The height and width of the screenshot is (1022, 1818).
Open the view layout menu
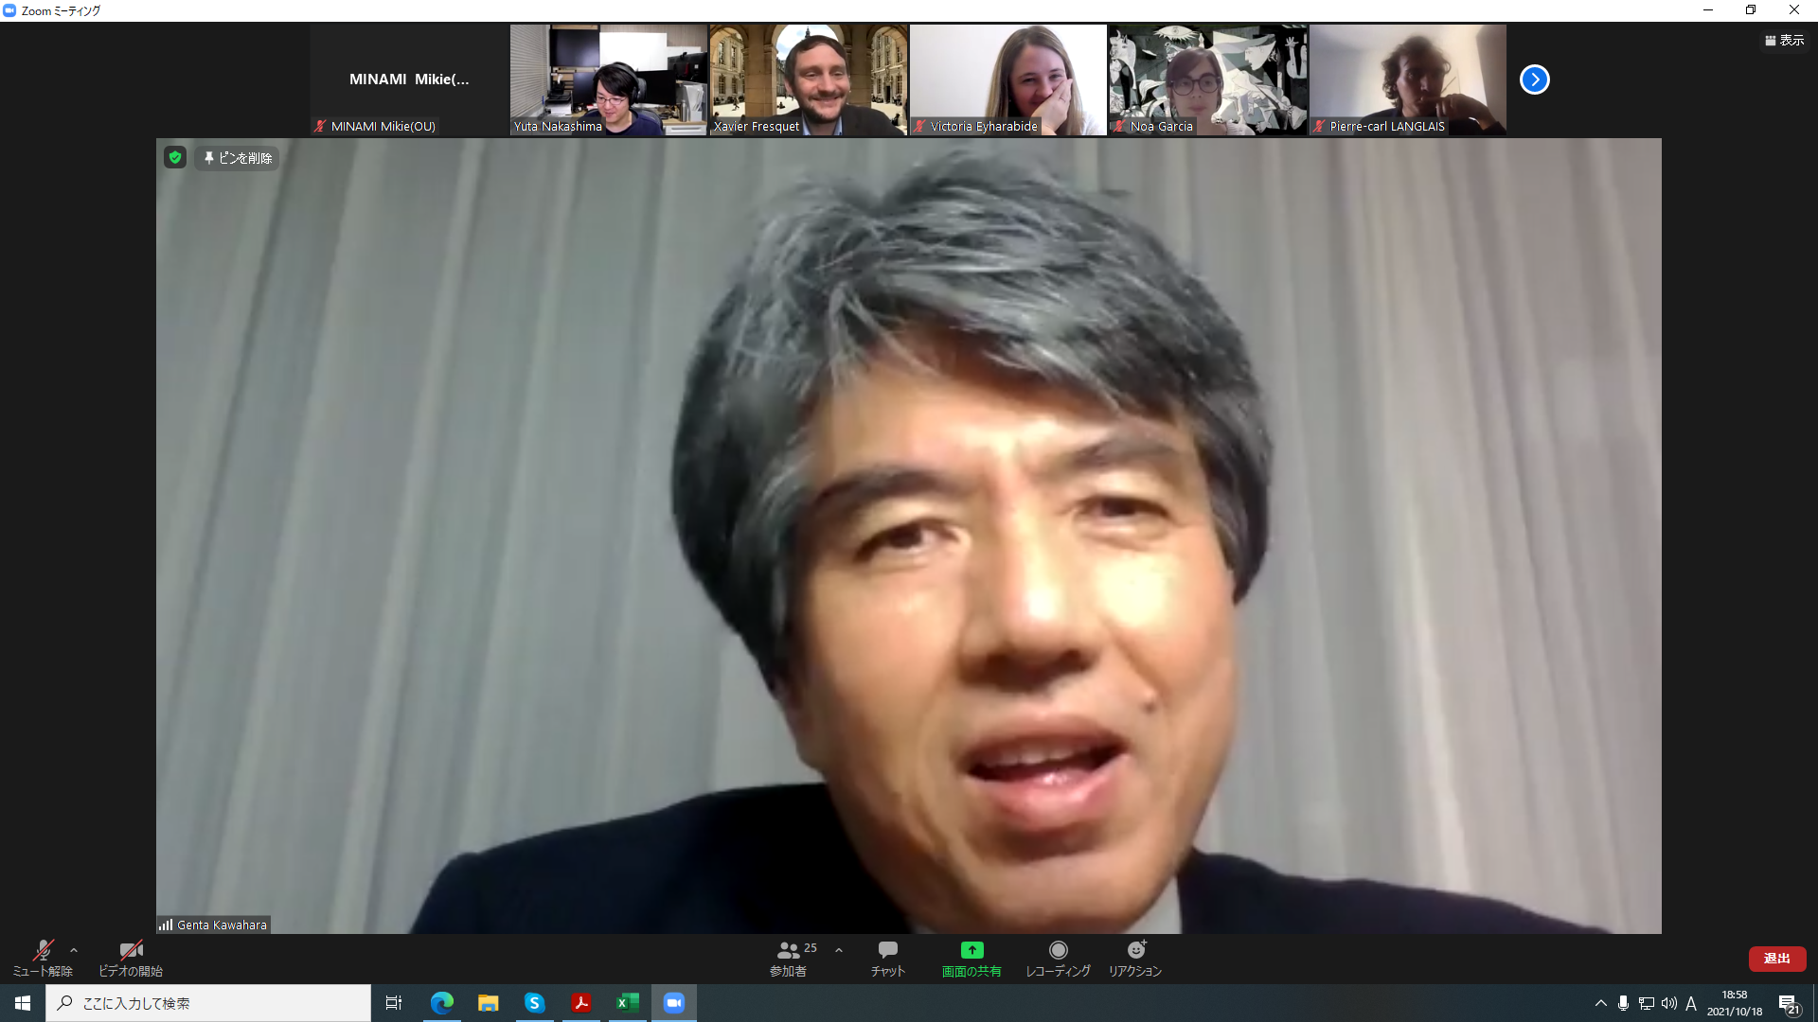click(x=1784, y=40)
